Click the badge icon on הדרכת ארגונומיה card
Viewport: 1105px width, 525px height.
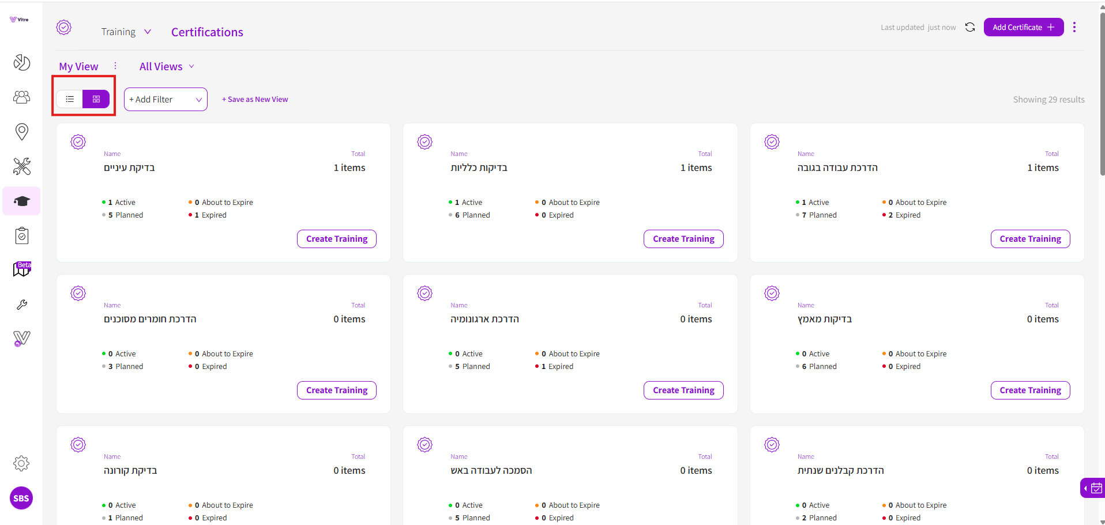[425, 293]
